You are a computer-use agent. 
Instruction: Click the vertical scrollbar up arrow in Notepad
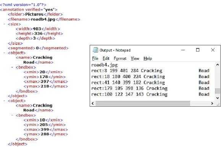point(218,65)
